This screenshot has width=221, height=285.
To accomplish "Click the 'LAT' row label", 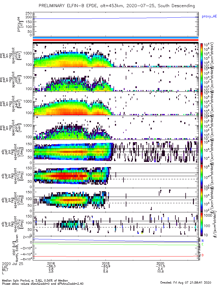I will coord(5,267).
